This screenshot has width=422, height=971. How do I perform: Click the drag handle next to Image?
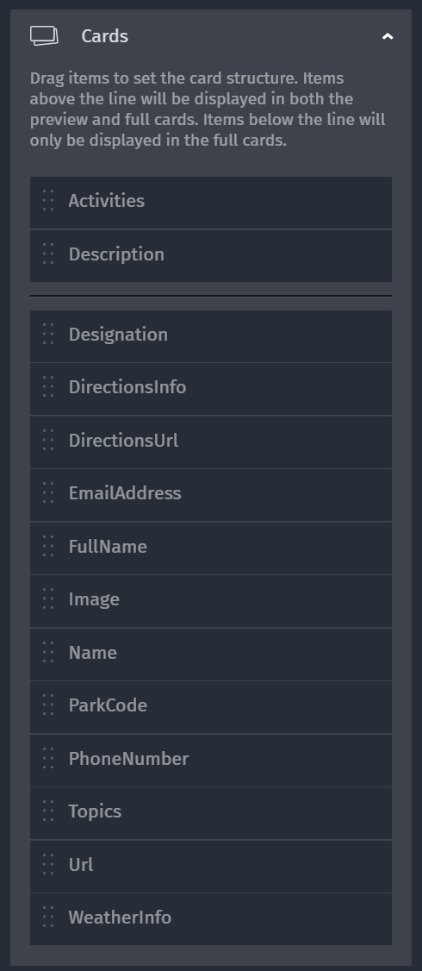pos(48,598)
